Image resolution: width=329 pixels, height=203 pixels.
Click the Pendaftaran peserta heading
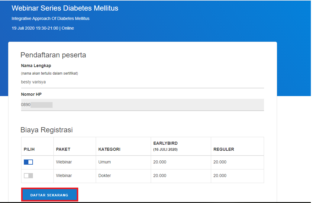click(x=53, y=55)
